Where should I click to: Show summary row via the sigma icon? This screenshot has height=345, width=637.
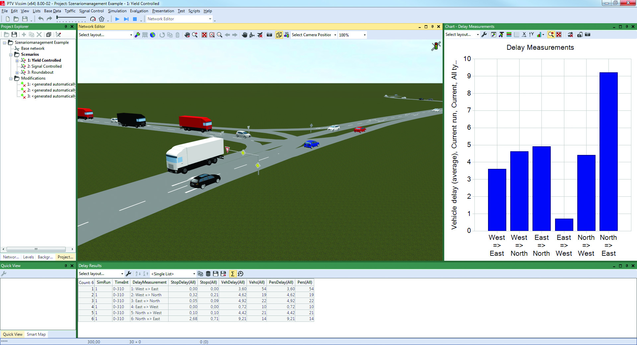233,274
